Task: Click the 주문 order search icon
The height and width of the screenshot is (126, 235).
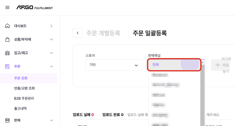Action: 7,66
